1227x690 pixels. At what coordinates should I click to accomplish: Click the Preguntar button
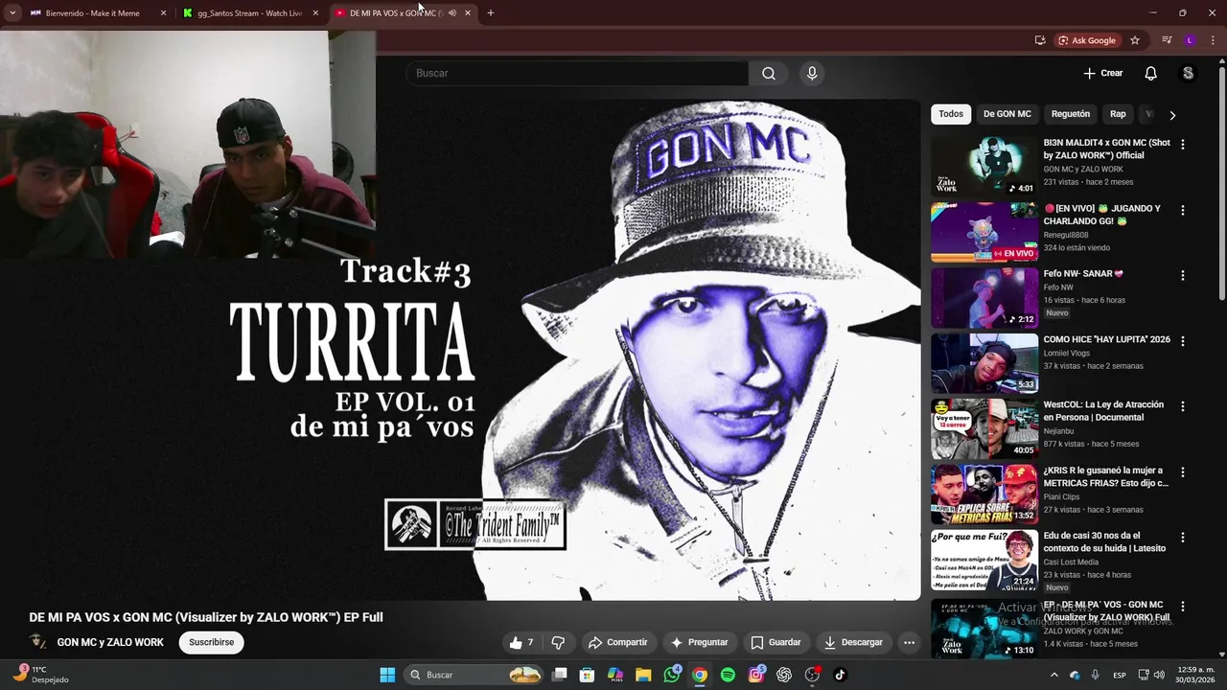point(700,642)
